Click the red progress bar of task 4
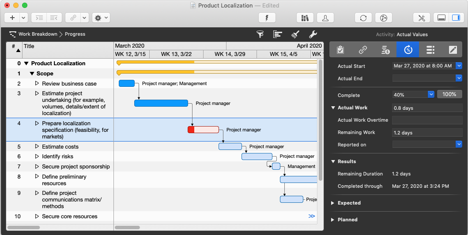The image size is (468, 235). coord(191,130)
